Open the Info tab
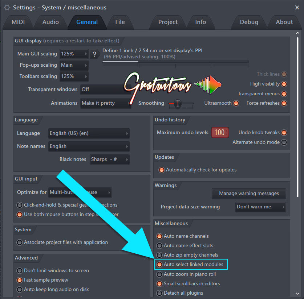The image size is (304, 299). [200, 22]
